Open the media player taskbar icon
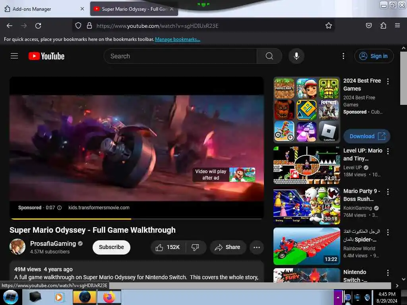This screenshot has width=407, height=305. click(x=59, y=297)
